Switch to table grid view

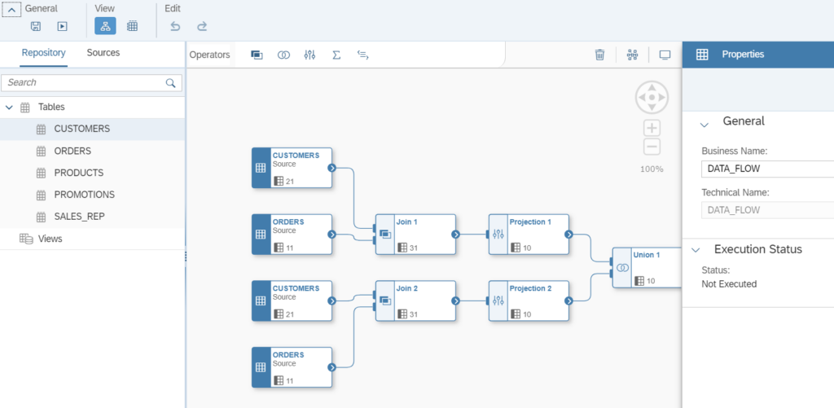132,26
